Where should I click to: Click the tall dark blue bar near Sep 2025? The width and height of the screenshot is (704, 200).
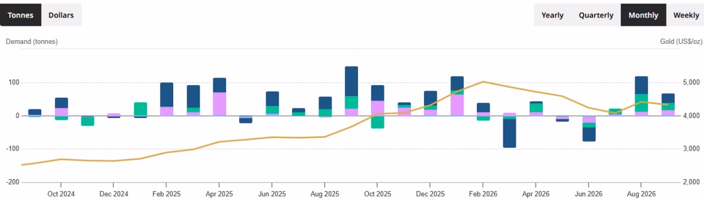(351, 81)
